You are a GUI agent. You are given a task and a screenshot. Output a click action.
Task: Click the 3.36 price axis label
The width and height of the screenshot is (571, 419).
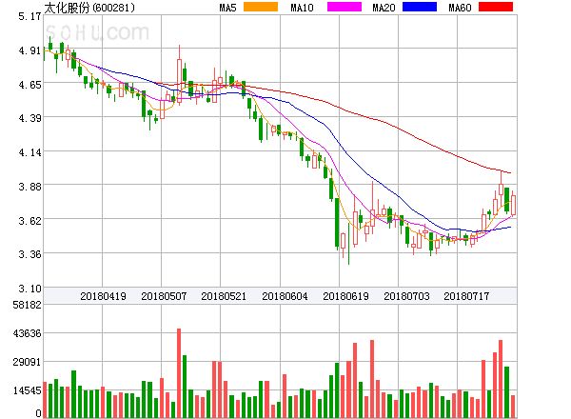tap(30, 254)
